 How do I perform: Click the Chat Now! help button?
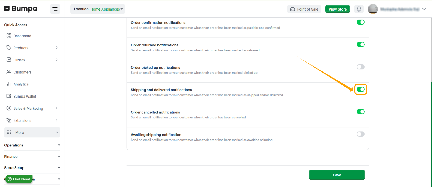pyautogui.click(x=19, y=179)
